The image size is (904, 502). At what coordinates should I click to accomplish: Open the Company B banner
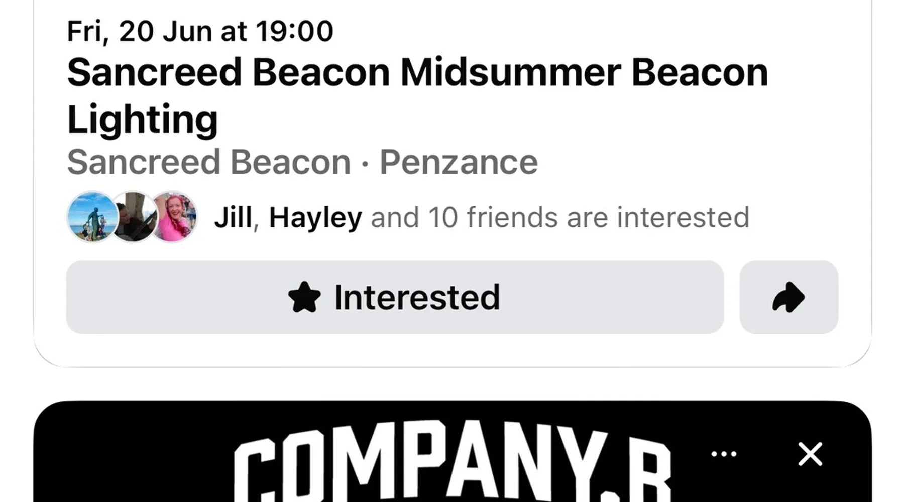[452, 452]
